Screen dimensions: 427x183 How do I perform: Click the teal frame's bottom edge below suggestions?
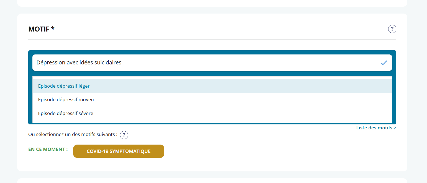[212, 123]
